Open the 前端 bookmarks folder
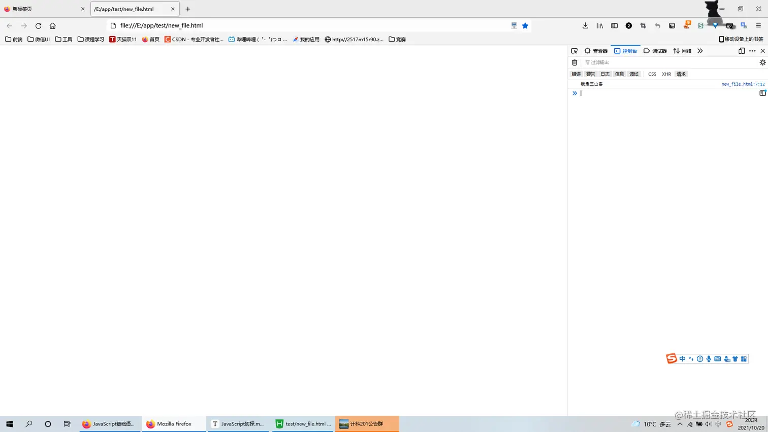This screenshot has width=768, height=432. [14, 39]
